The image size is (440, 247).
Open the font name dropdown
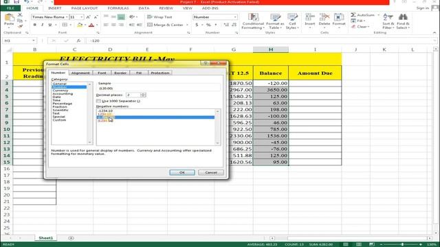(67, 17)
